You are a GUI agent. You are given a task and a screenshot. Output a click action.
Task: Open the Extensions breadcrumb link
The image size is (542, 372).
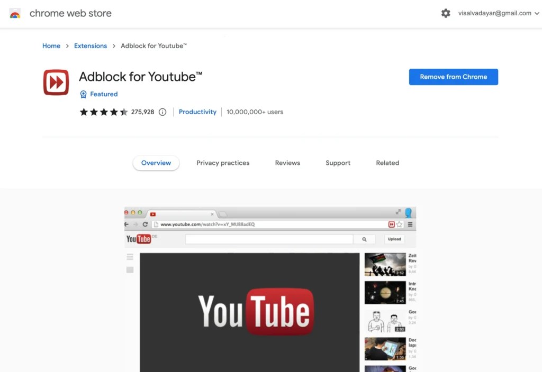click(90, 46)
